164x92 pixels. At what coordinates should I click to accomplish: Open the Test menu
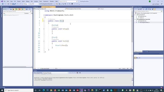pos(32,1)
